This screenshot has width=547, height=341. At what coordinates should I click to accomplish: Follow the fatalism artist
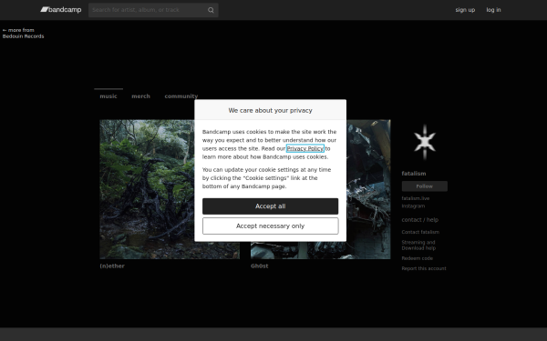425,186
